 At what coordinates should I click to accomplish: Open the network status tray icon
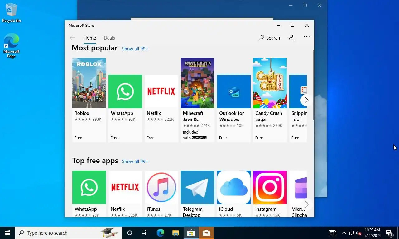tap(351, 233)
